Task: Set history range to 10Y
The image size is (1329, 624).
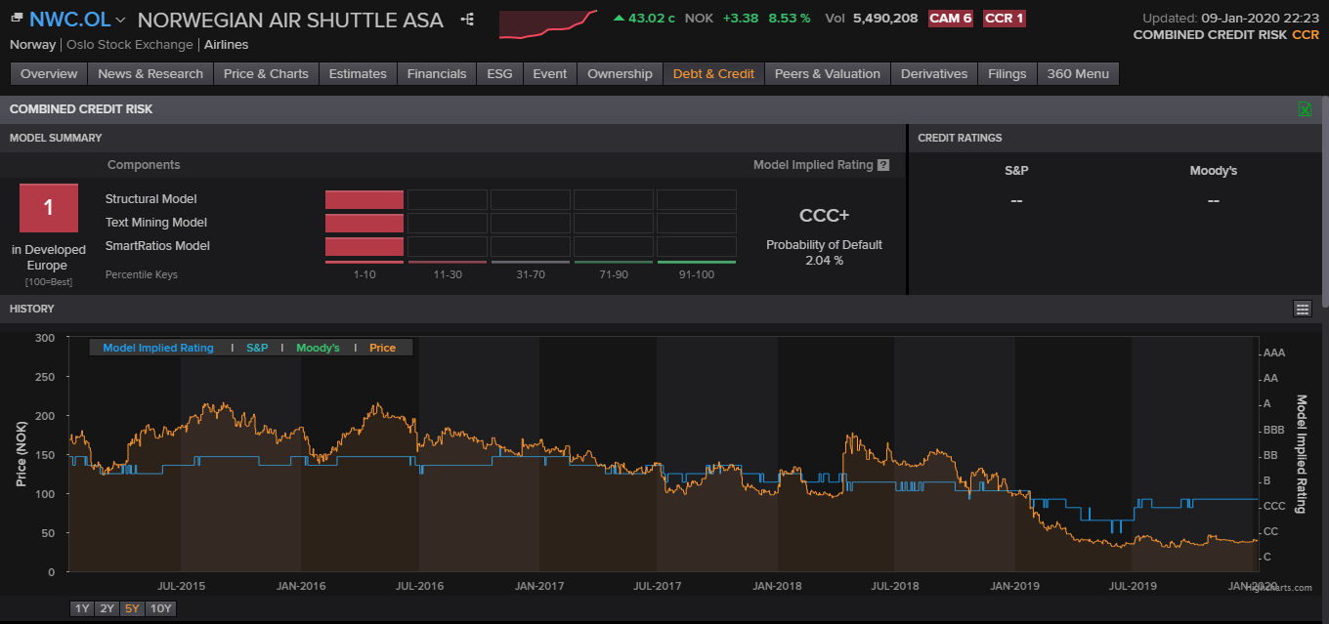Action: point(160,608)
